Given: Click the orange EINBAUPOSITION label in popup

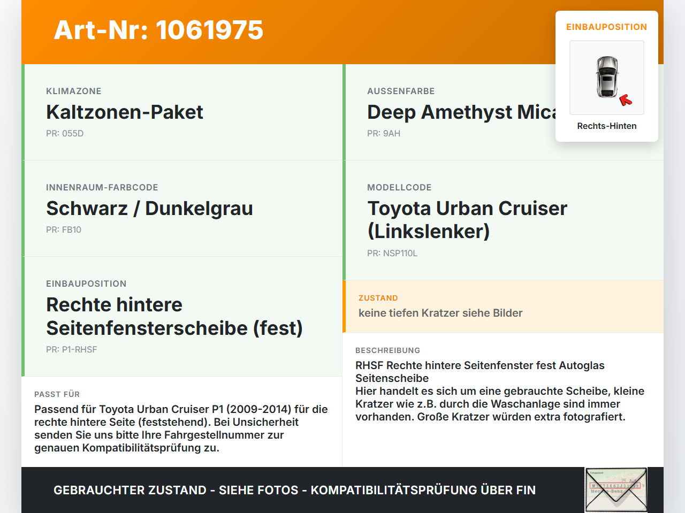Looking at the screenshot, I should [x=607, y=27].
